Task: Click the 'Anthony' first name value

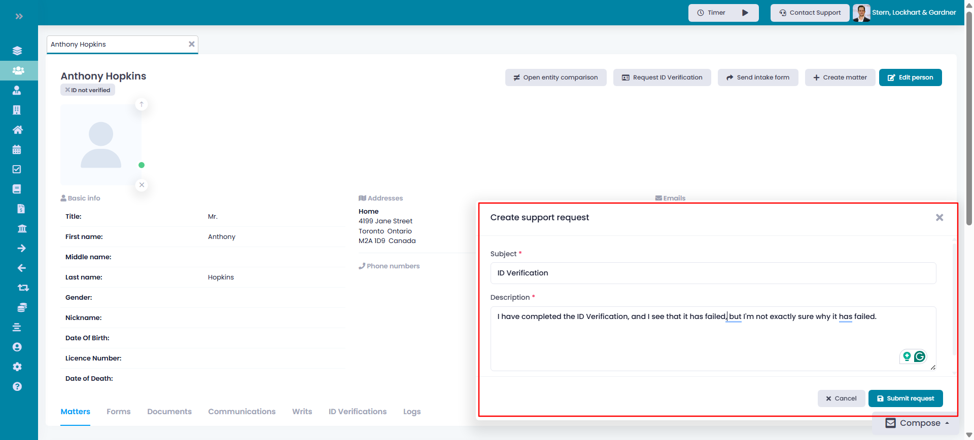Action: pyautogui.click(x=222, y=237)
